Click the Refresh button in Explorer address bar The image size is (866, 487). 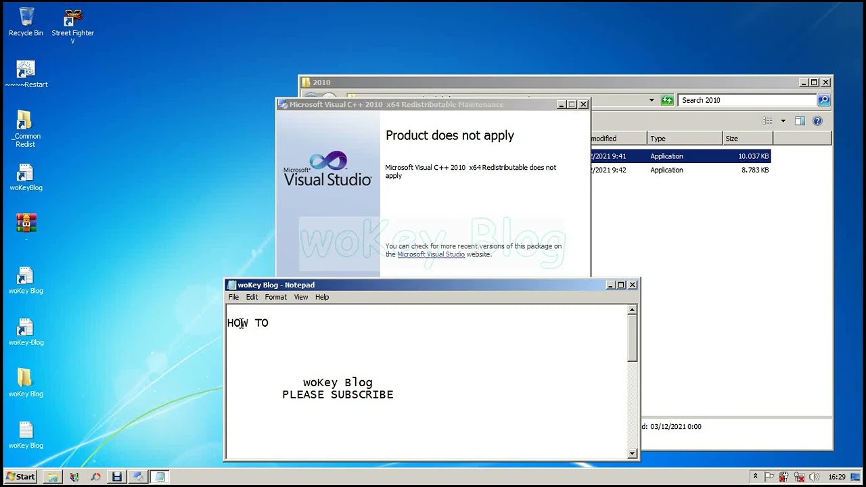point(667,100)
